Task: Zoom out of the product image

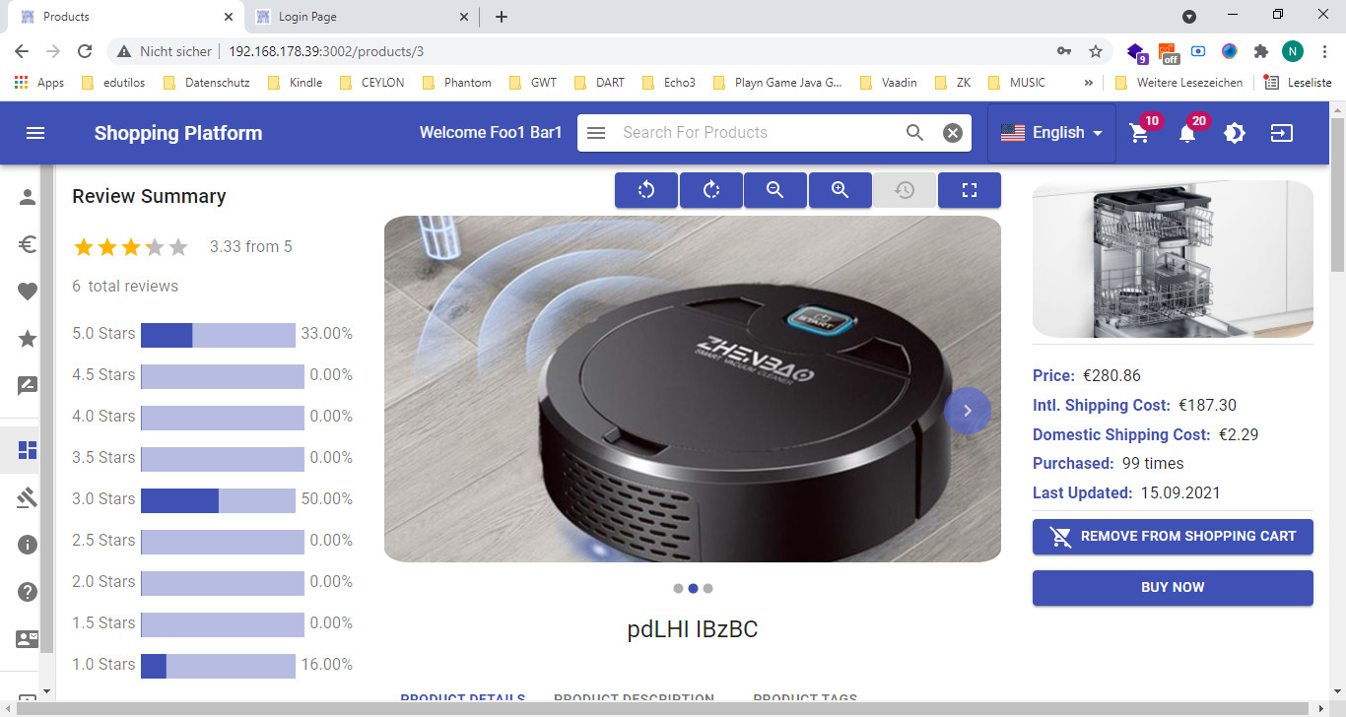Action: click(x=775, y=190)
